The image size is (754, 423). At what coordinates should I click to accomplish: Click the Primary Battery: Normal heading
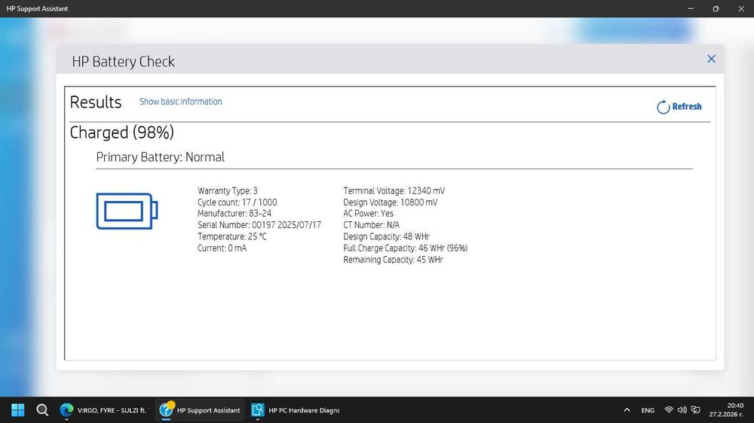160,157
